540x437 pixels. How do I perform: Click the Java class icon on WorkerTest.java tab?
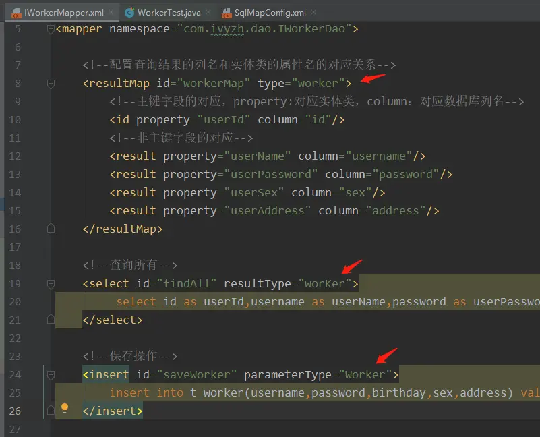(129, 13)
